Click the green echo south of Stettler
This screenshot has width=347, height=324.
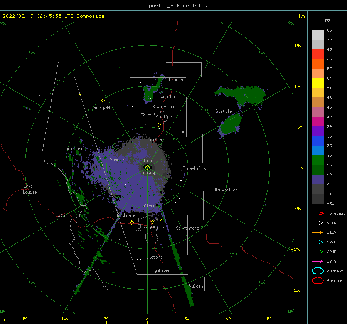[x=230, y=125]
